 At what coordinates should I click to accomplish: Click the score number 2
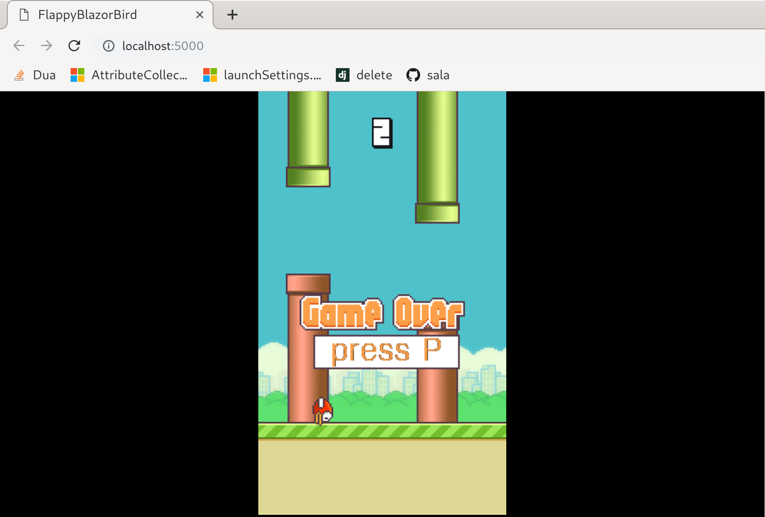coord(382,133)
